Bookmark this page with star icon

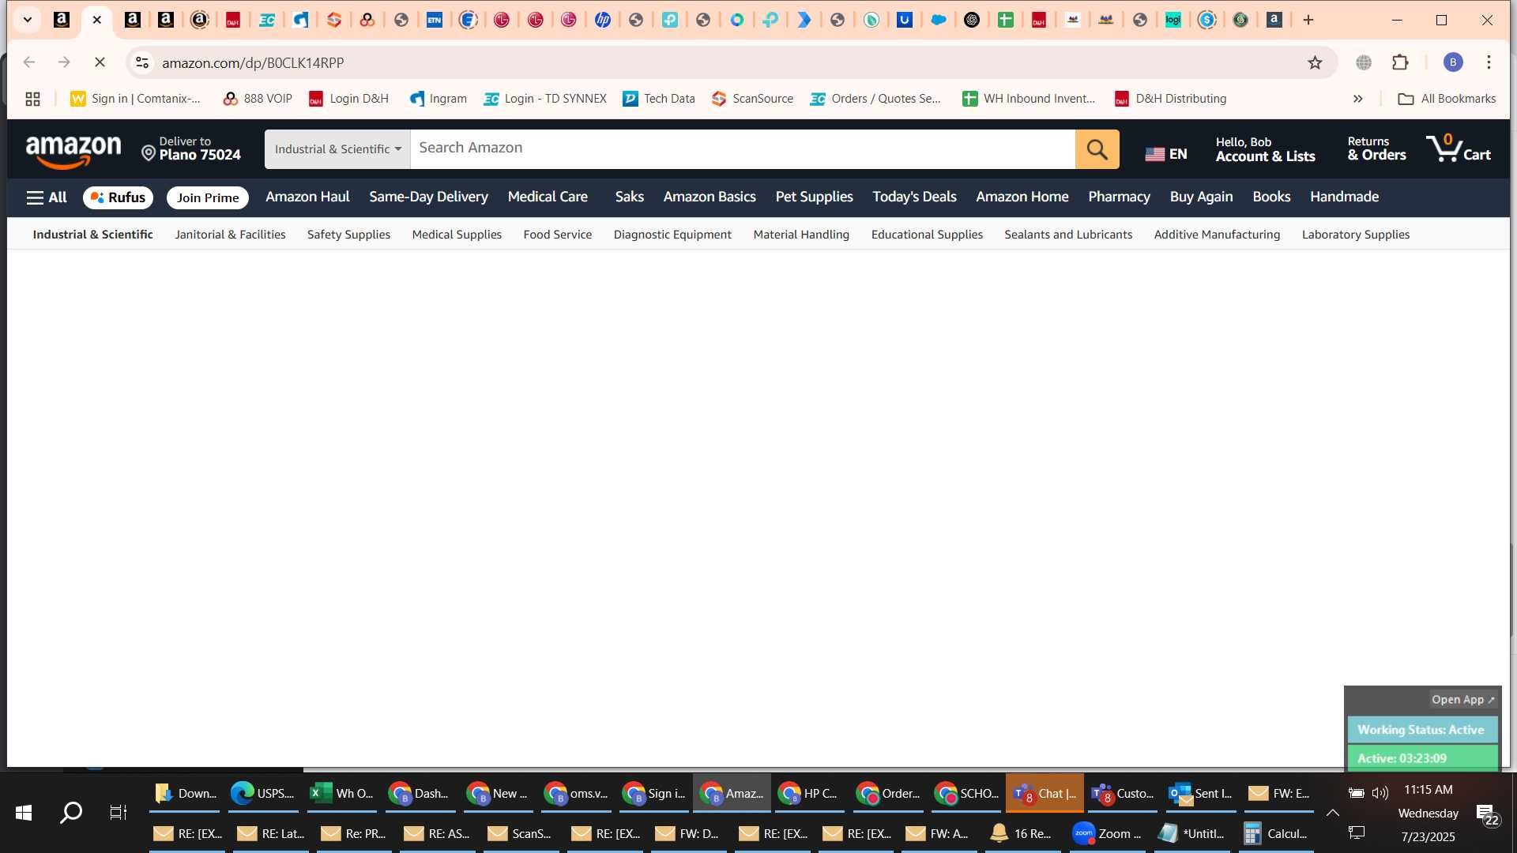[x=1315, y=62]
